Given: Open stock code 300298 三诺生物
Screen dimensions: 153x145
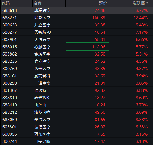Looking at the screenshot, I should (x=10, y=83).
